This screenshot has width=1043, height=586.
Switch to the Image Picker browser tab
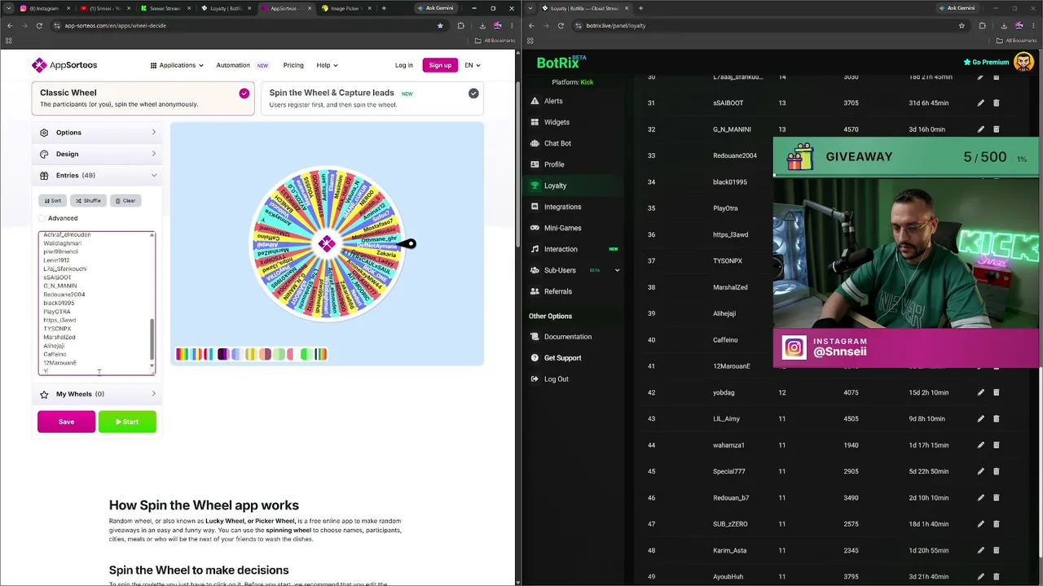(345, 8)
